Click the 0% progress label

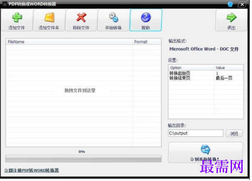82,152
